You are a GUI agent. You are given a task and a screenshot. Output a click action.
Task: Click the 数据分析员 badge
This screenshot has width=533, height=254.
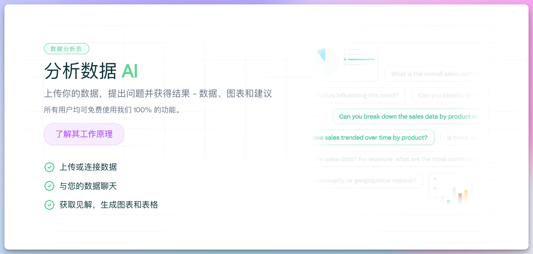pyautogui.click(x=67, y=48)
